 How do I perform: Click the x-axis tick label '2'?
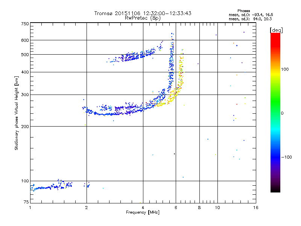[87, 208]
